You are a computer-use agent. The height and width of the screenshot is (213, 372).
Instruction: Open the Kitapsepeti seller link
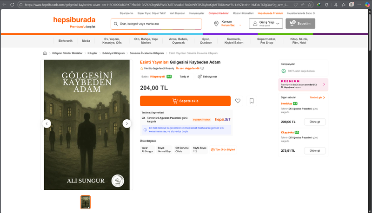pyautogui.click(x=157, y=77)
